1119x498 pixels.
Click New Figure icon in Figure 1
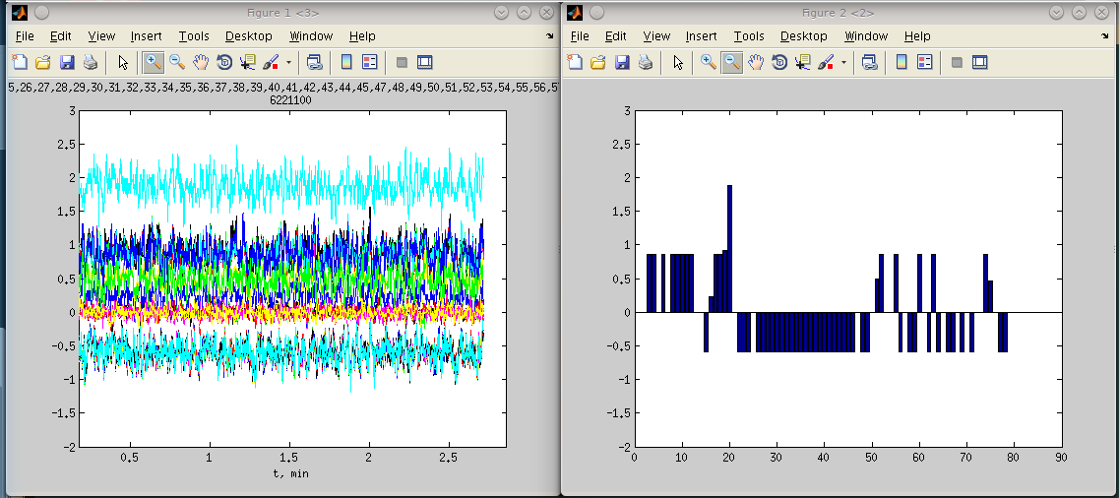coord(20,62)
